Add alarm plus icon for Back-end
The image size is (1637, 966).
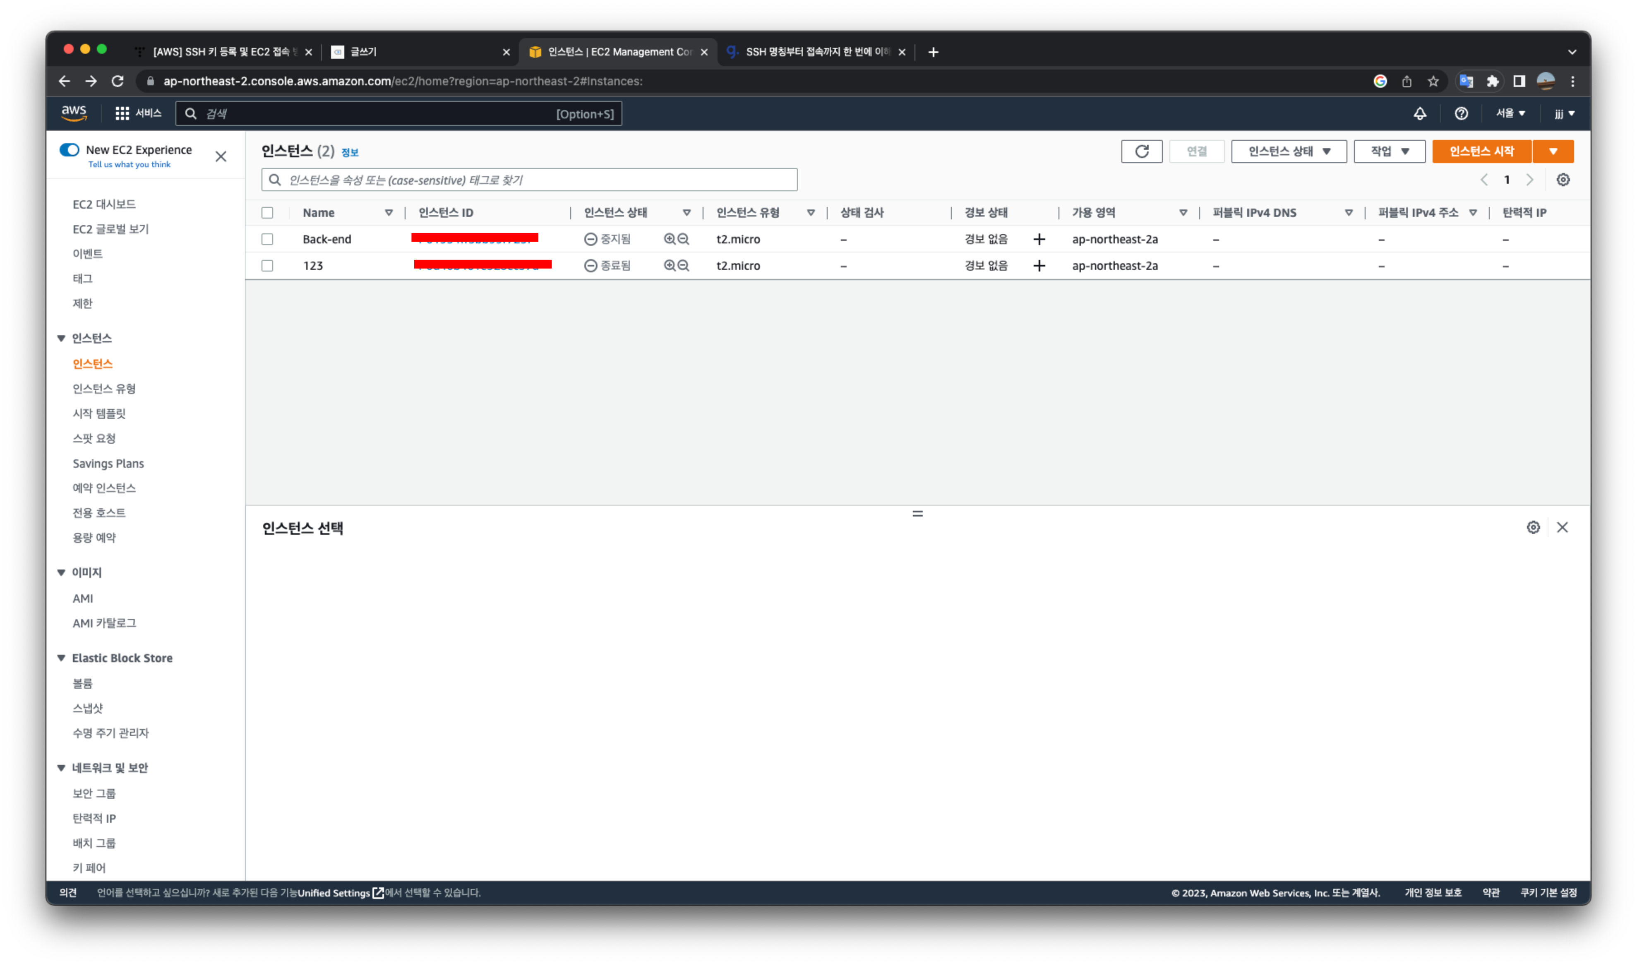click(x=1039, y=239)
